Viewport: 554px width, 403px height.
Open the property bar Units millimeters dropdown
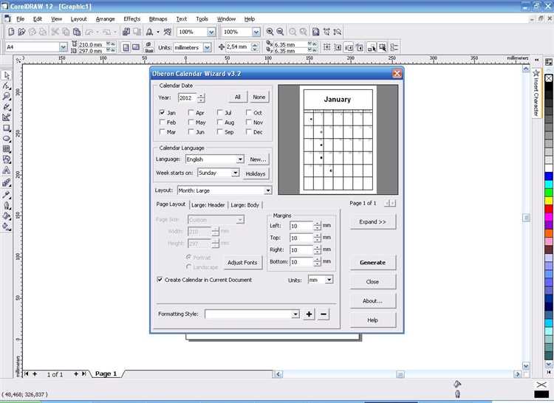coord(207,47)
